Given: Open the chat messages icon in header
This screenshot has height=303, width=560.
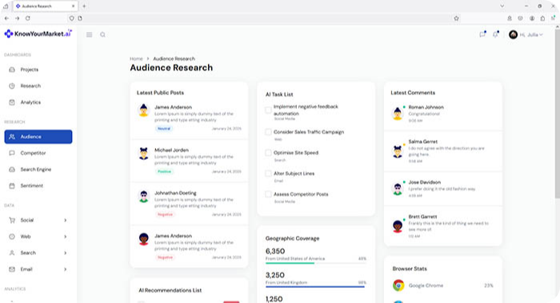Looking at the screenshot, I should (x=482, y=34).
